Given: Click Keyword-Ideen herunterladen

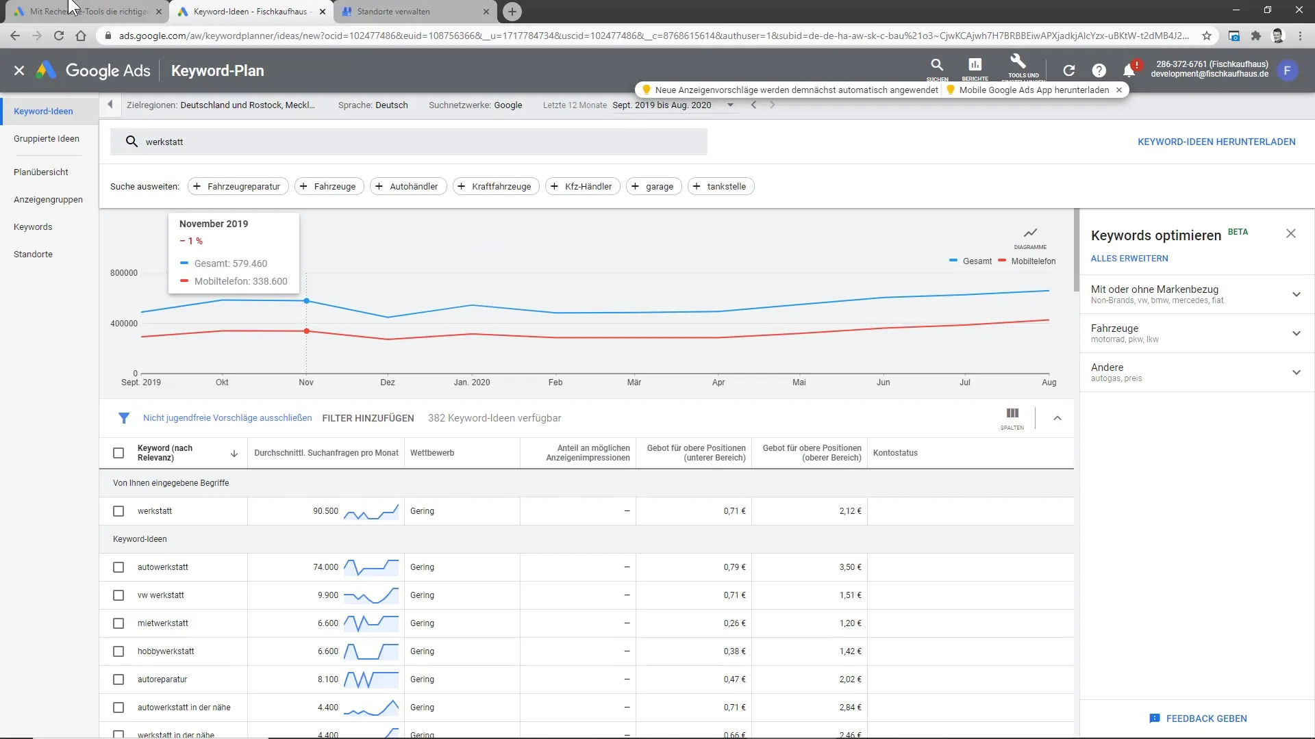Looking at the screenshot, I should [x=1216, y=142].
